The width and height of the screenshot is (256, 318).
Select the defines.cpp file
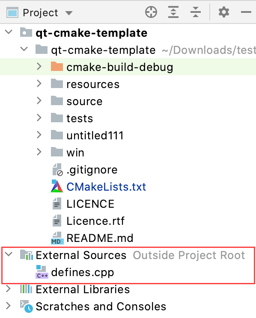pyautogui.click(x=83, y=273)
